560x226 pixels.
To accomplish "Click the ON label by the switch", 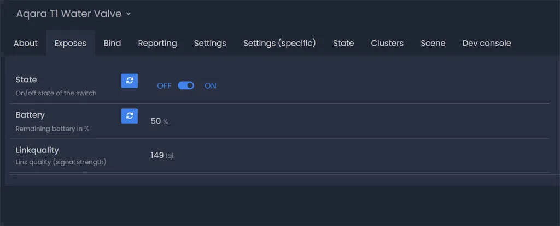I will [x=211, y=86].
